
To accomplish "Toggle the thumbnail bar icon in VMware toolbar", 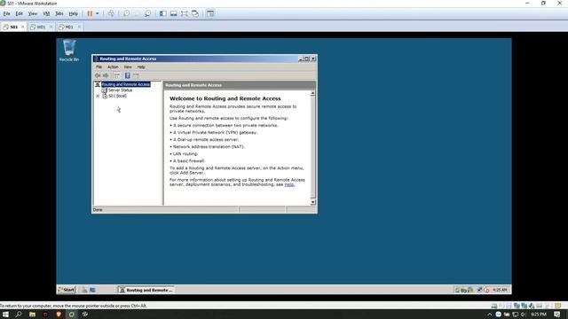I will point(174,13).
